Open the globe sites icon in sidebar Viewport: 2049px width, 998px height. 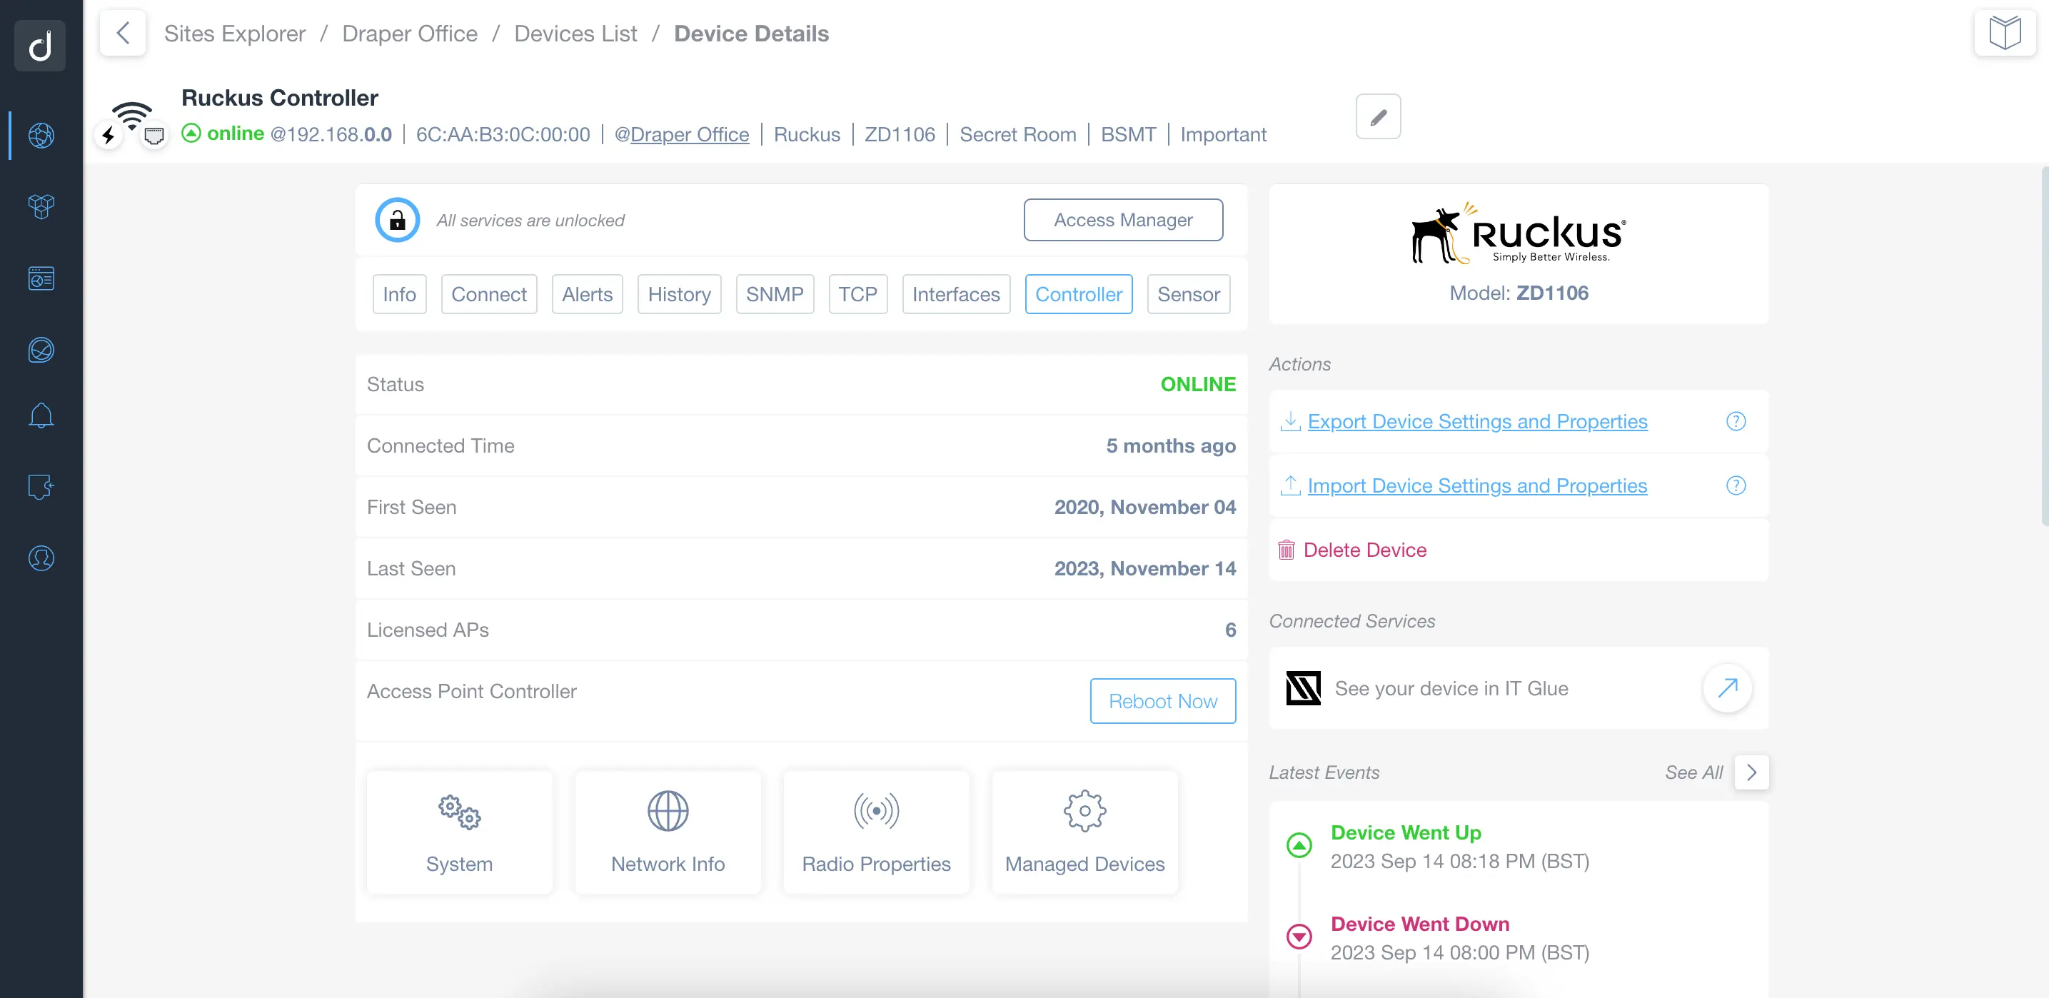41,135
